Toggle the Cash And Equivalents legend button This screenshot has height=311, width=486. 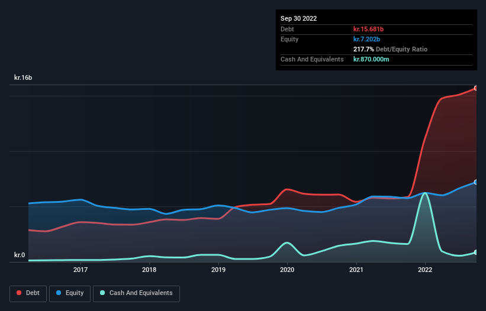136,293
